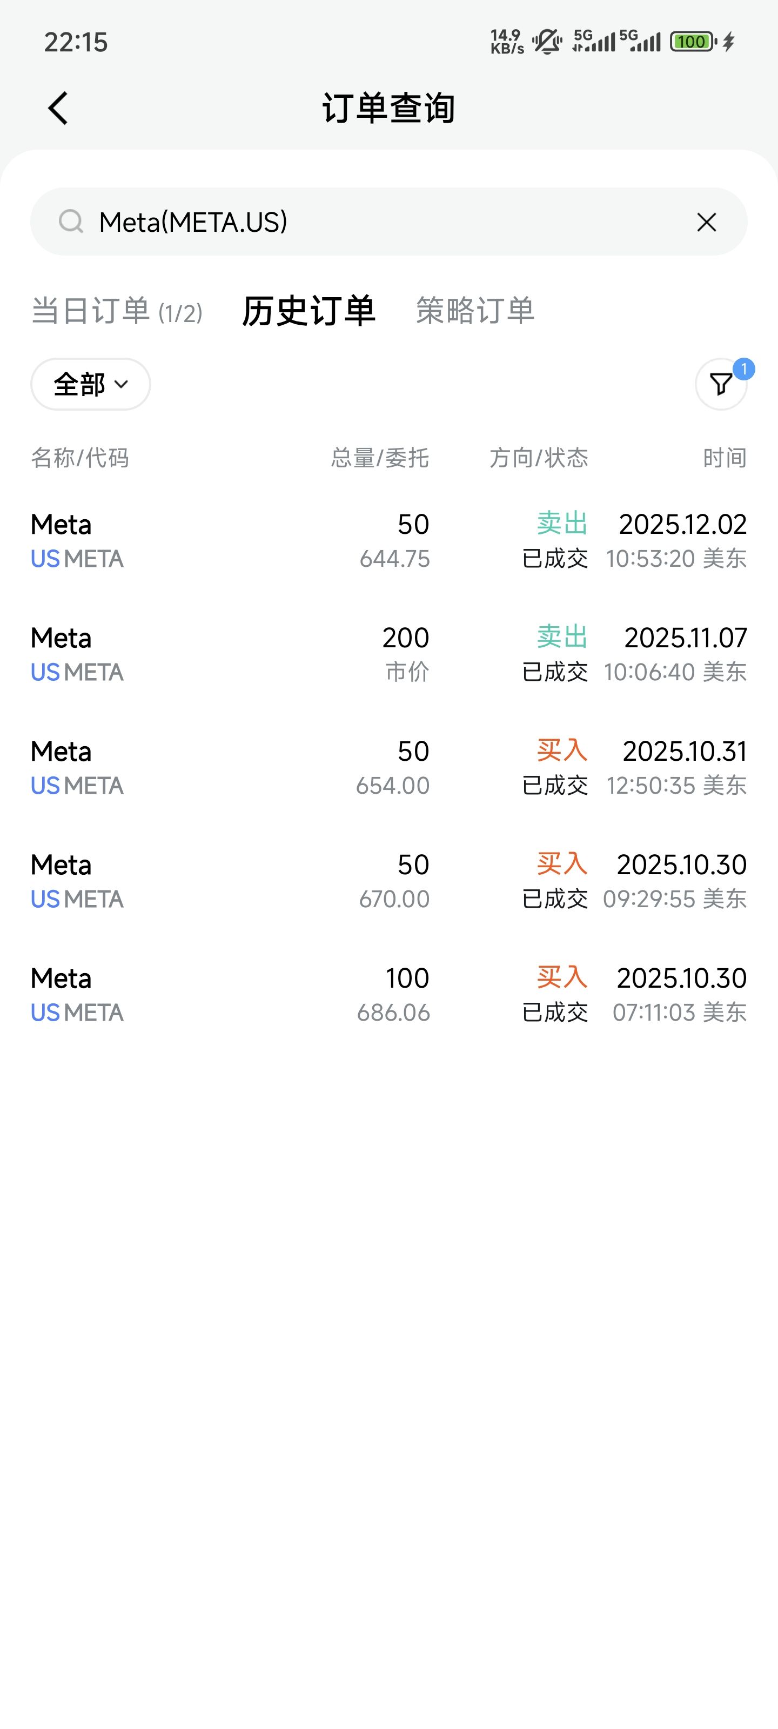Screen dimensions: 778x1729
Task: Click the search magnifier icon
Action: [x=70, y=221]
